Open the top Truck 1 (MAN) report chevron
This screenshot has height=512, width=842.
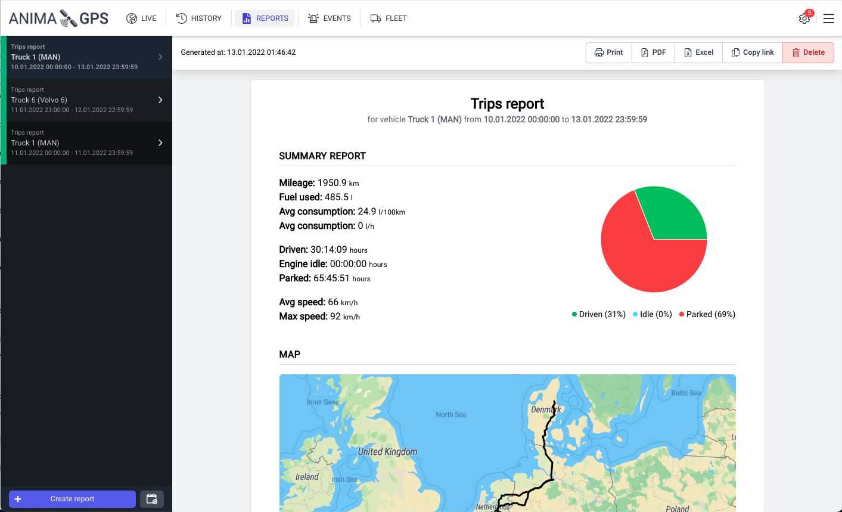click(160, 57)
